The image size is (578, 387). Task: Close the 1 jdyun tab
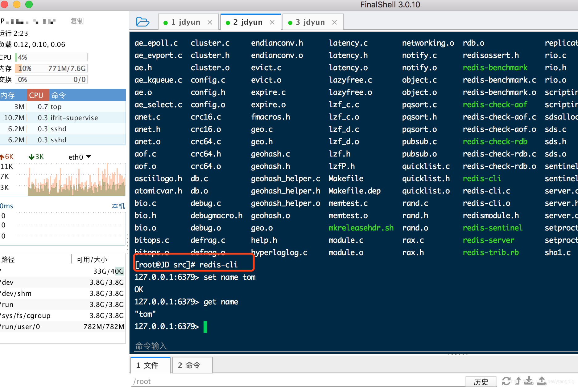[x=210, y=22]
